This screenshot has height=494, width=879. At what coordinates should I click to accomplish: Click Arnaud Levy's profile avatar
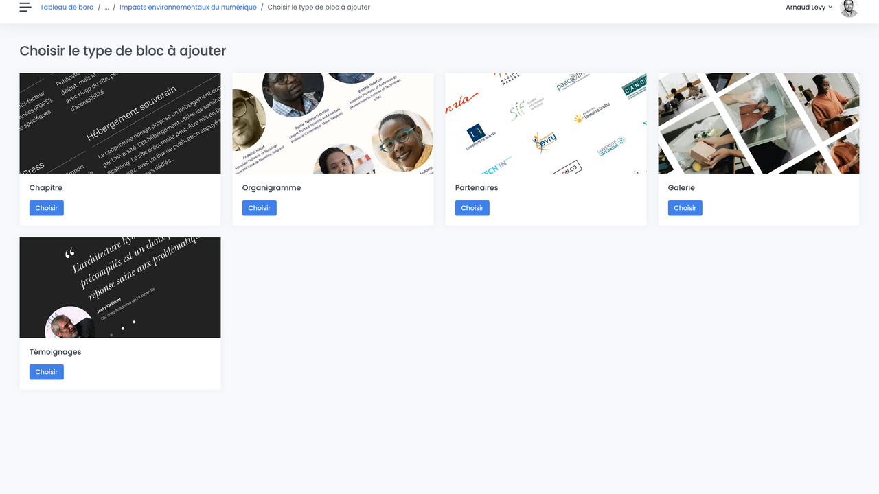(x=849, y=8)
